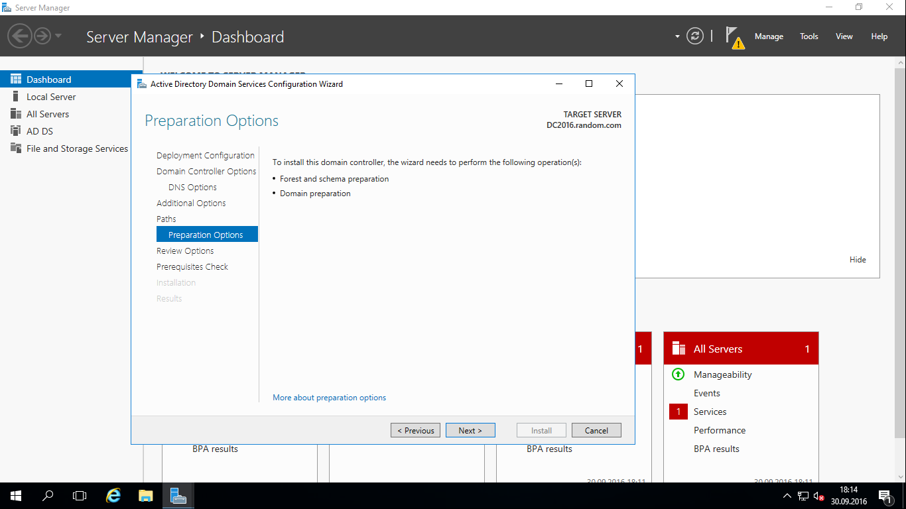Cancel the AD DS configuration wizard
Screen dimensions: 906x509
click(x=596, y=430)
